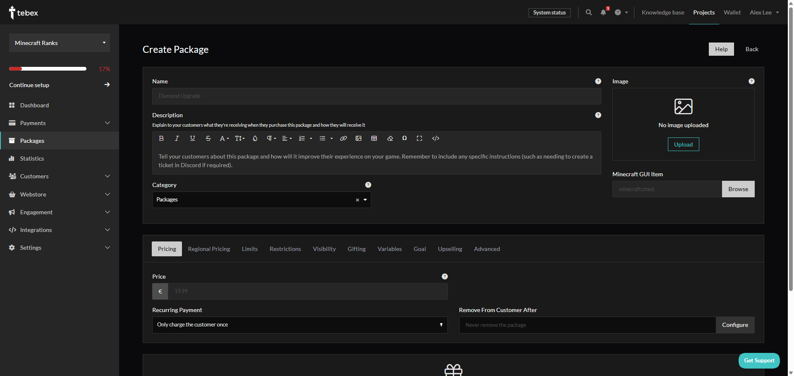Click the Minecraft GUI Item input field
Screen dimensions: 794x376
click(x=667, y=189)
